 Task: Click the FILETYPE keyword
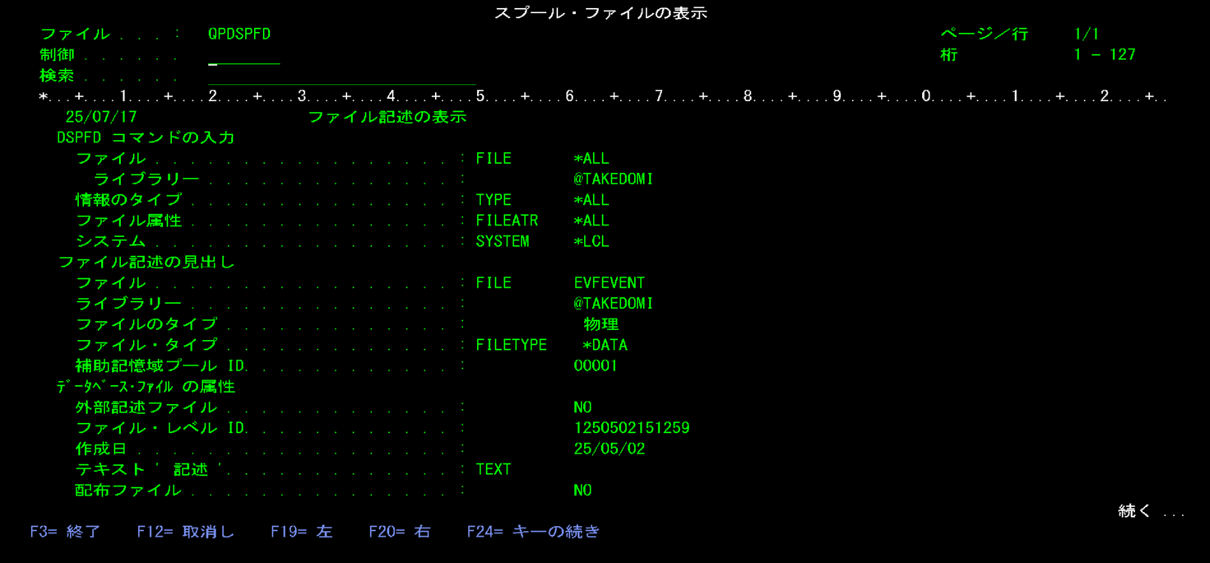tap(511, 345)
